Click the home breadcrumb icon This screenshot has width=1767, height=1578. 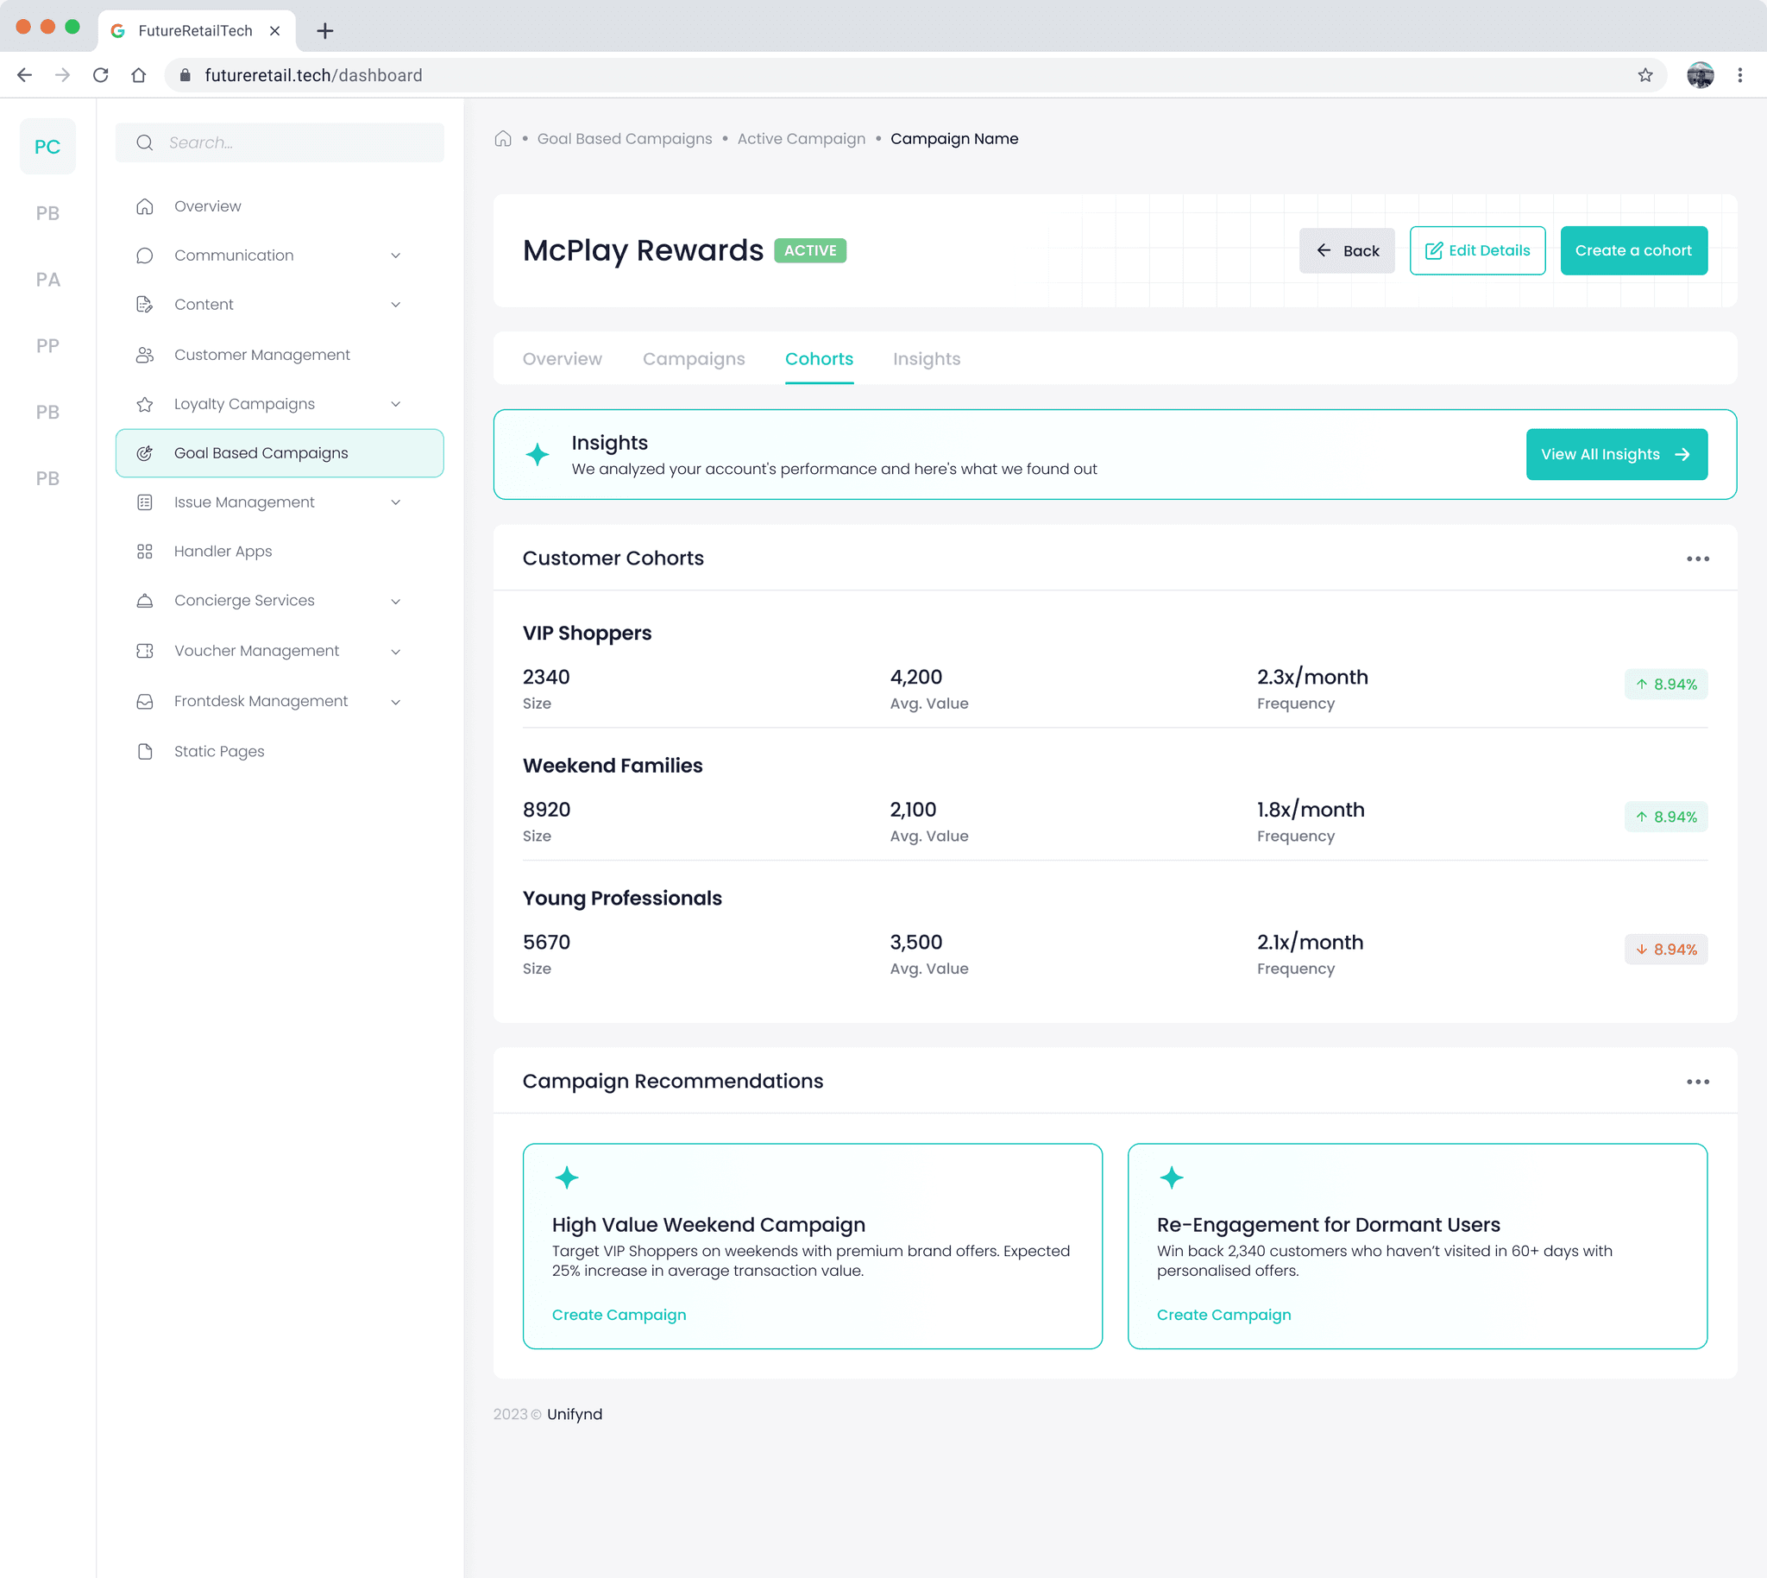[x=503, y=139]
